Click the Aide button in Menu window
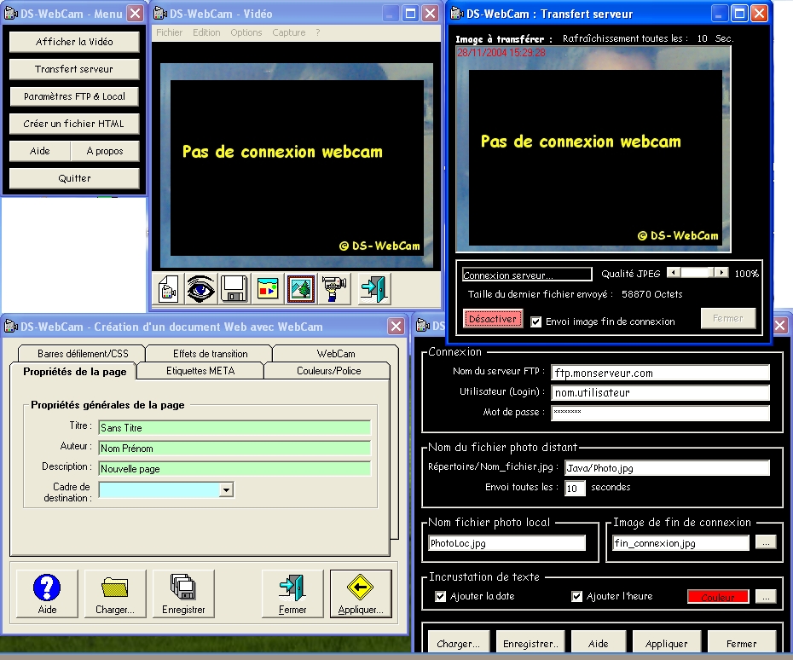 pyautogui.click(x=40, y=151)
